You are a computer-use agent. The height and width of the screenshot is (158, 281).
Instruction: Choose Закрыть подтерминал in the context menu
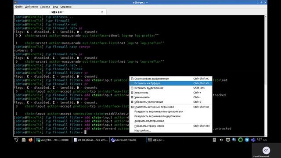click(x=171, y=121)
